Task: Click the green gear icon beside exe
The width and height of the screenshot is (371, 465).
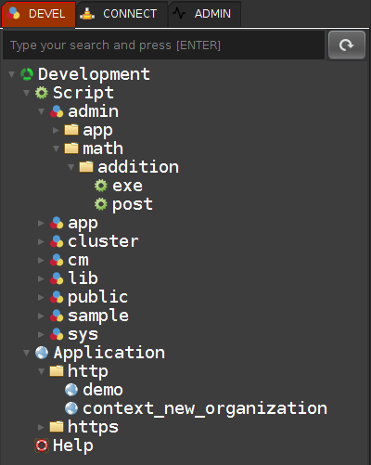Action: pos(101,186)
